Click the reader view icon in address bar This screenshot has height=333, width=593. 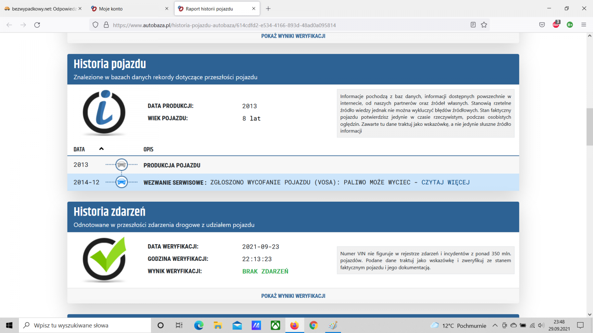point(473,25)
